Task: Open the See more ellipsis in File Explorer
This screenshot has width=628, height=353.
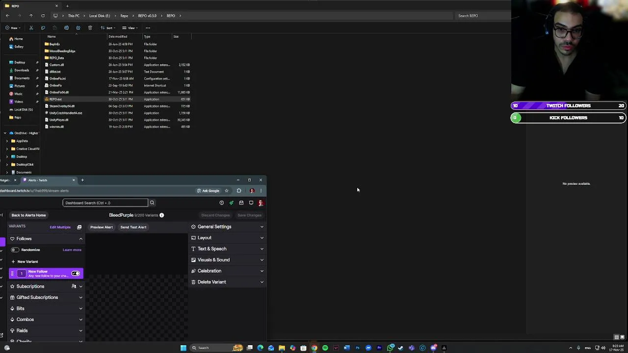Action: (x=148, y=28)
